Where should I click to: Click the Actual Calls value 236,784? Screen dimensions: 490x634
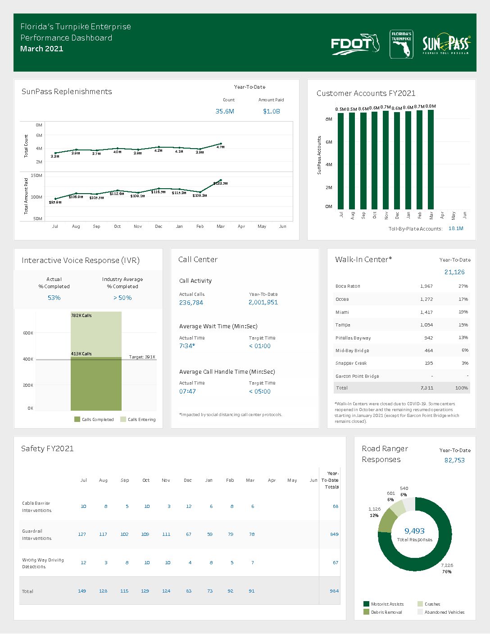click(x=191, y=303)
